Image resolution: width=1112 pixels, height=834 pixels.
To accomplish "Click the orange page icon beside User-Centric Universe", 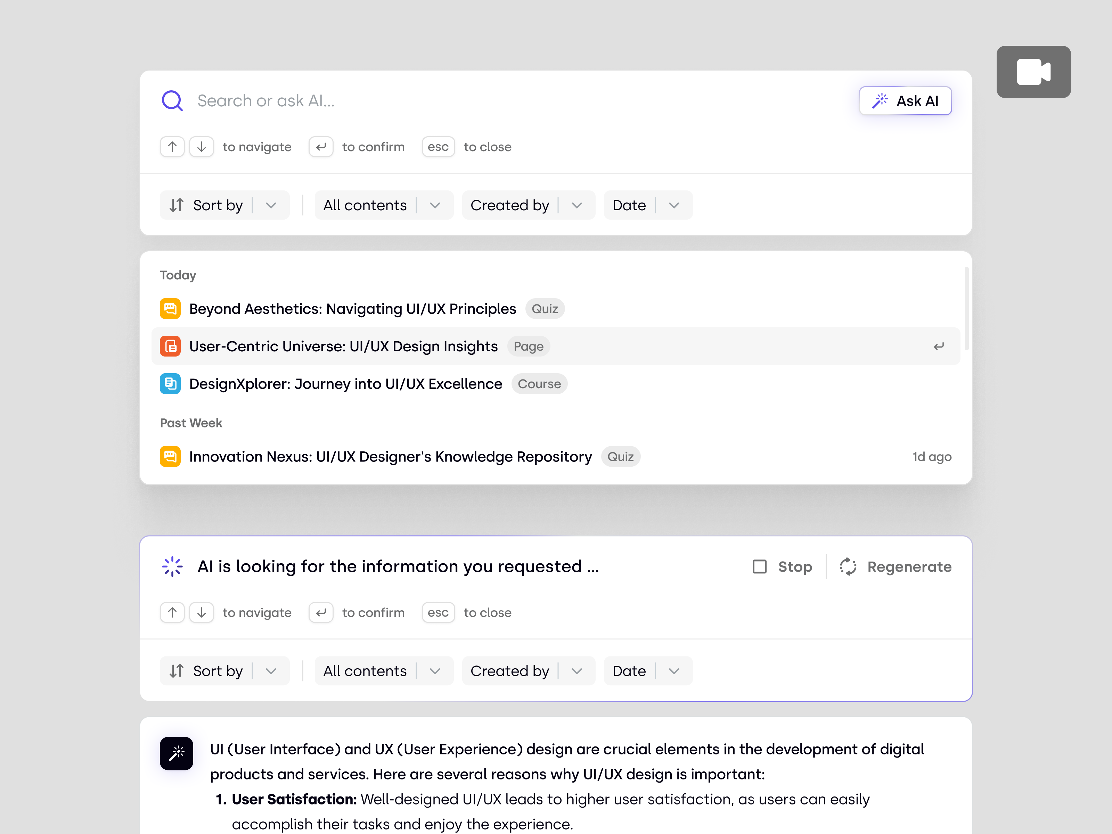I will [170, 346].
